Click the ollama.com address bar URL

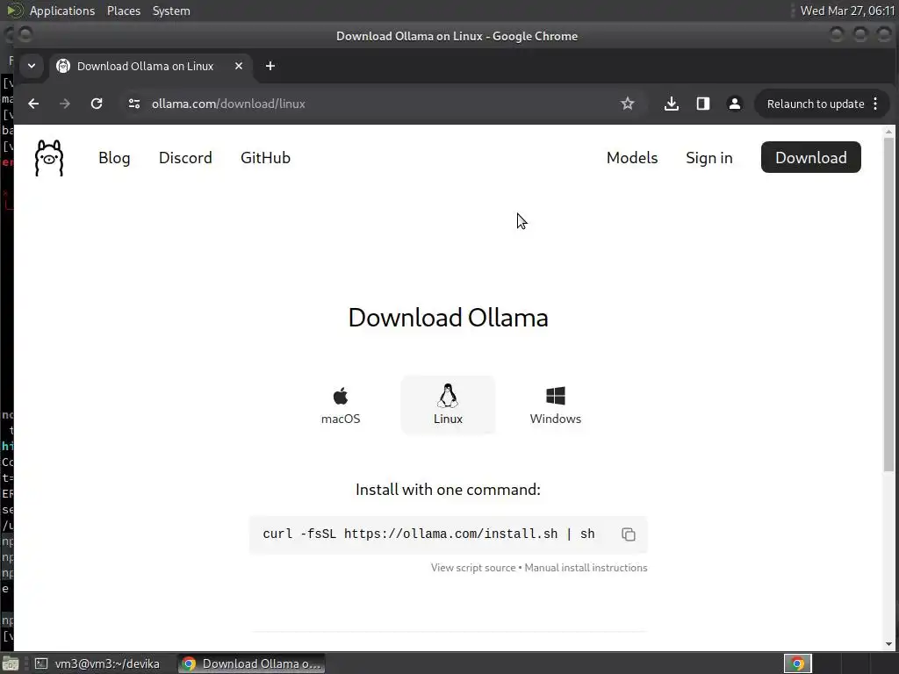(x=228, y=104)
